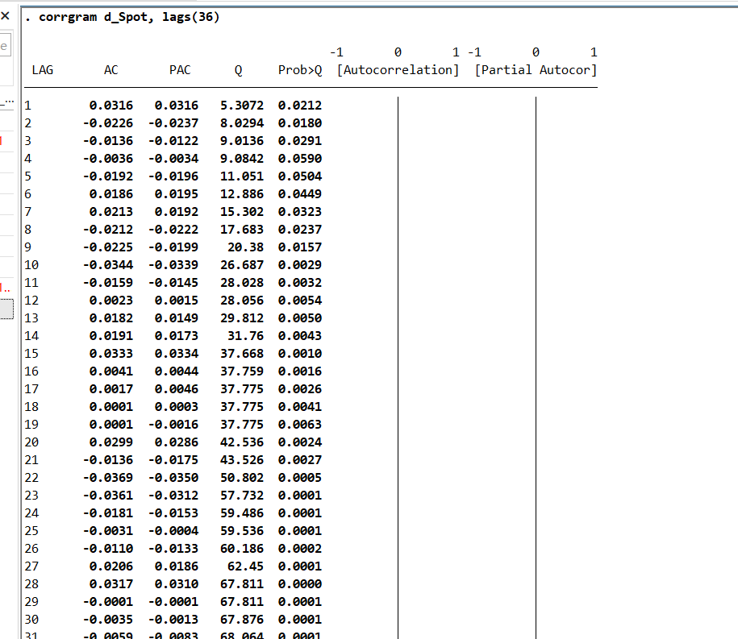This screenshot has width=738, height=639.
Task: Select AC value 0.0017 in lag 17
Action: click(111, 389)
